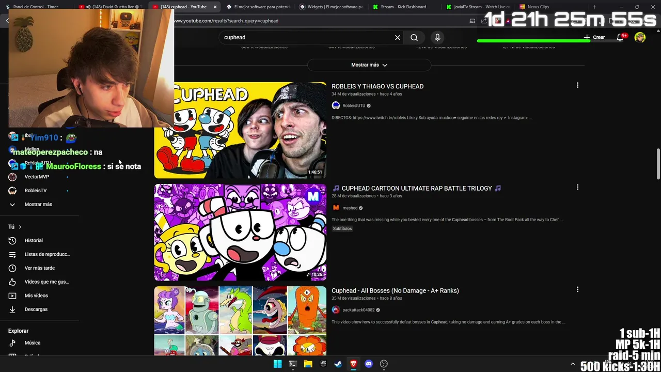Open a new browser tab
Screen dimensions: 661x372
point(594,7)
